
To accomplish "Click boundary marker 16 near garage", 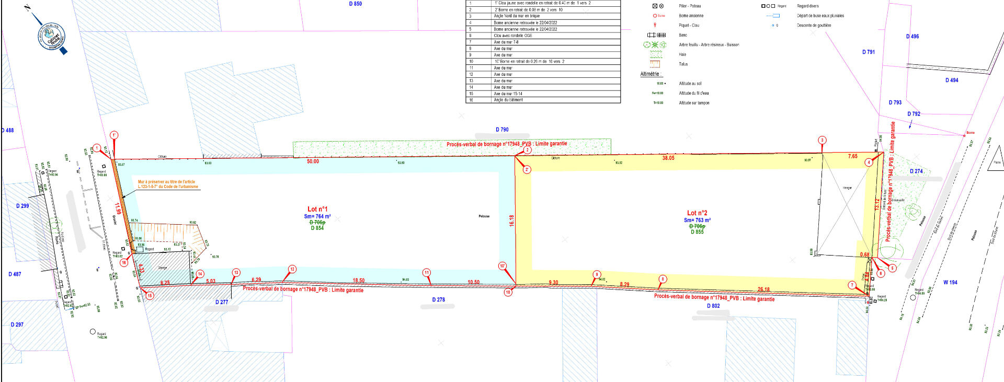I will pos(124,262).
